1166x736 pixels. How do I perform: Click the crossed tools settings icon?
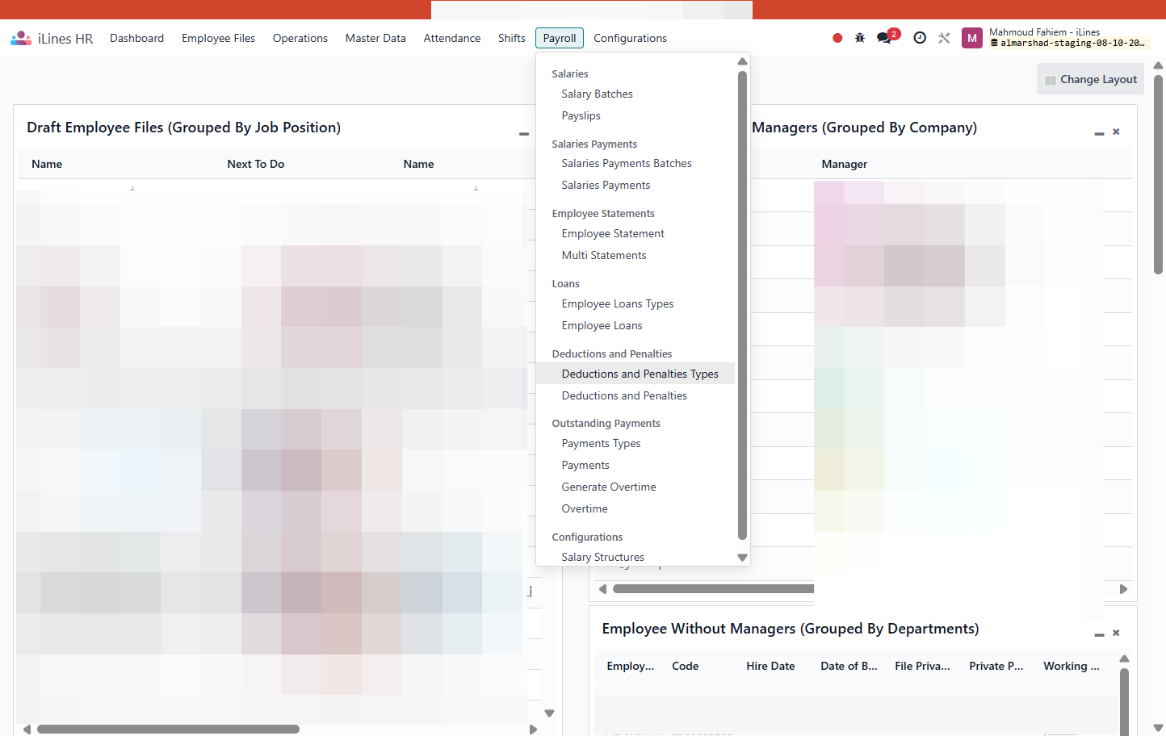click(944, 38)
